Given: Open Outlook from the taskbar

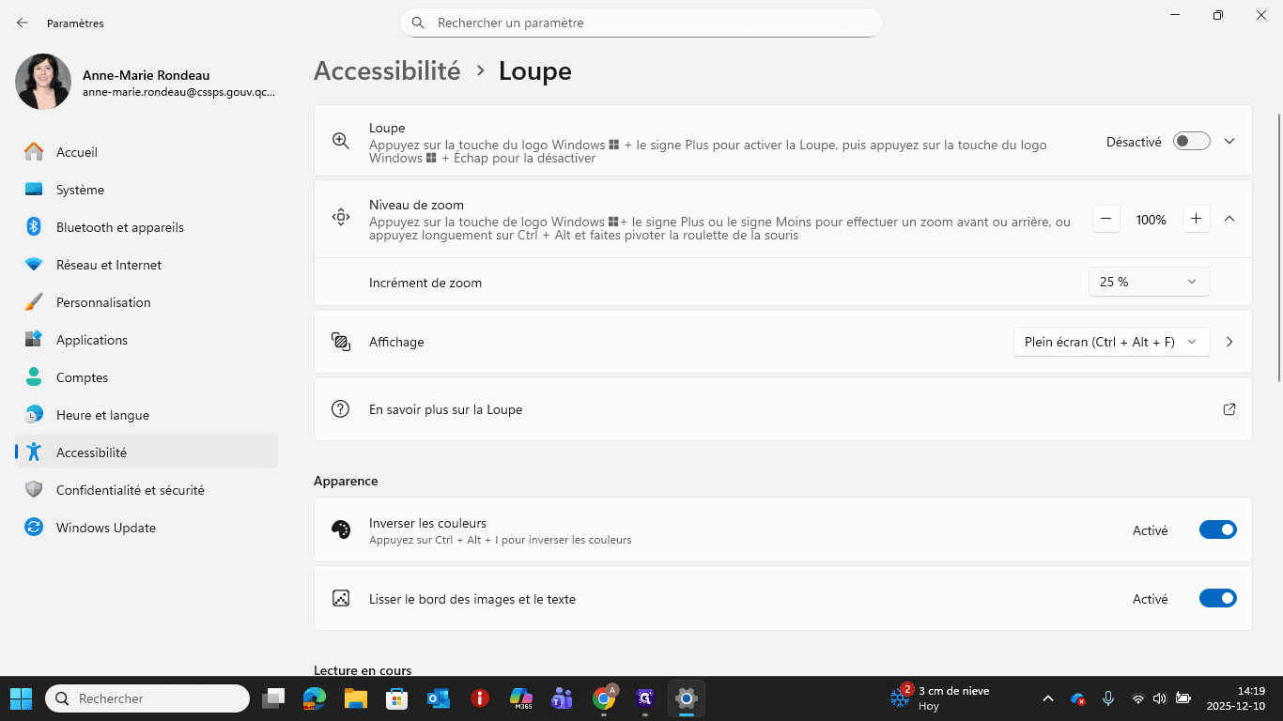Looking at the screenshot, I should 439,698.
